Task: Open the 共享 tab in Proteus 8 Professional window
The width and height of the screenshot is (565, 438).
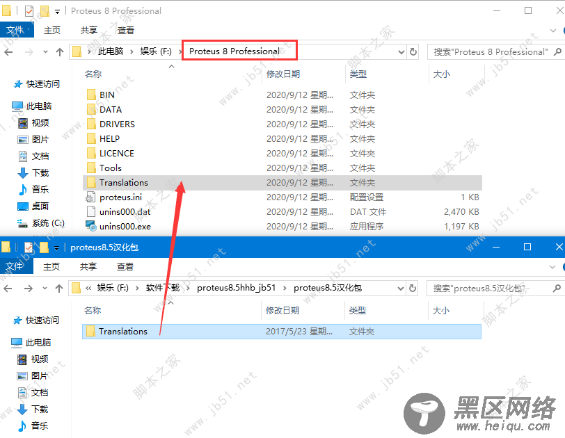Action: point(89,30)
